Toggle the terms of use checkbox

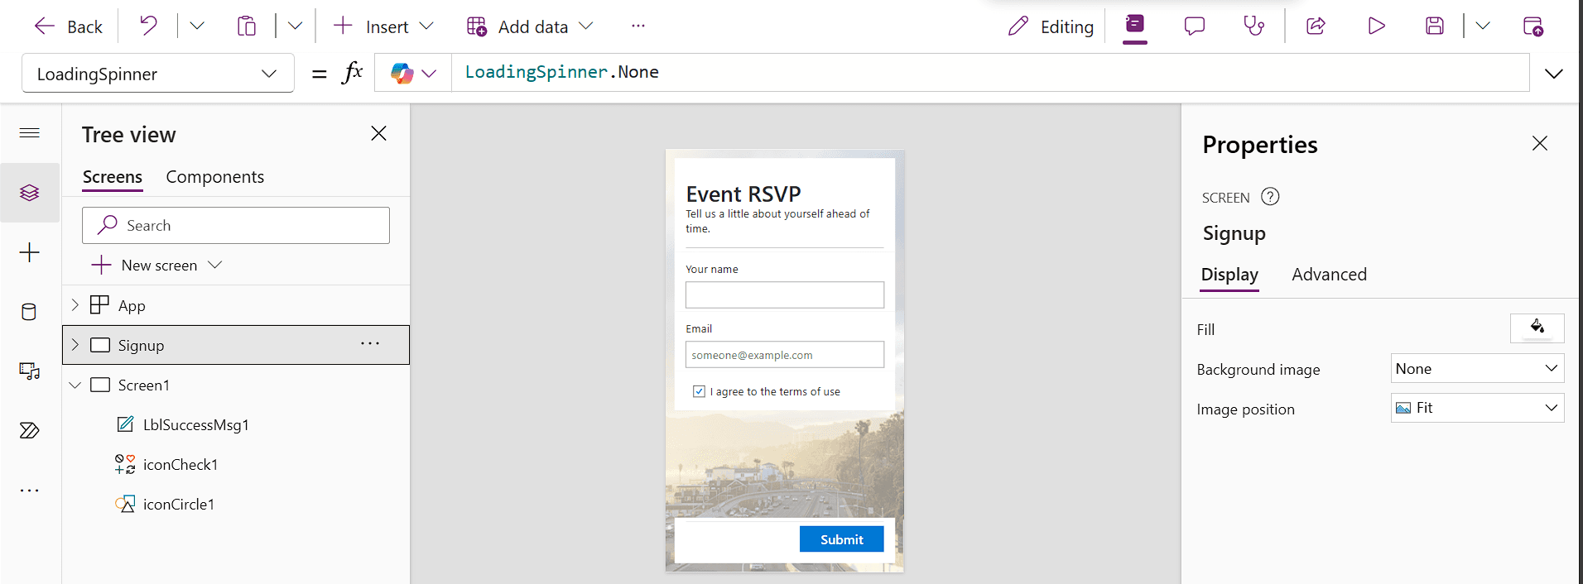[x=700, y=391]
